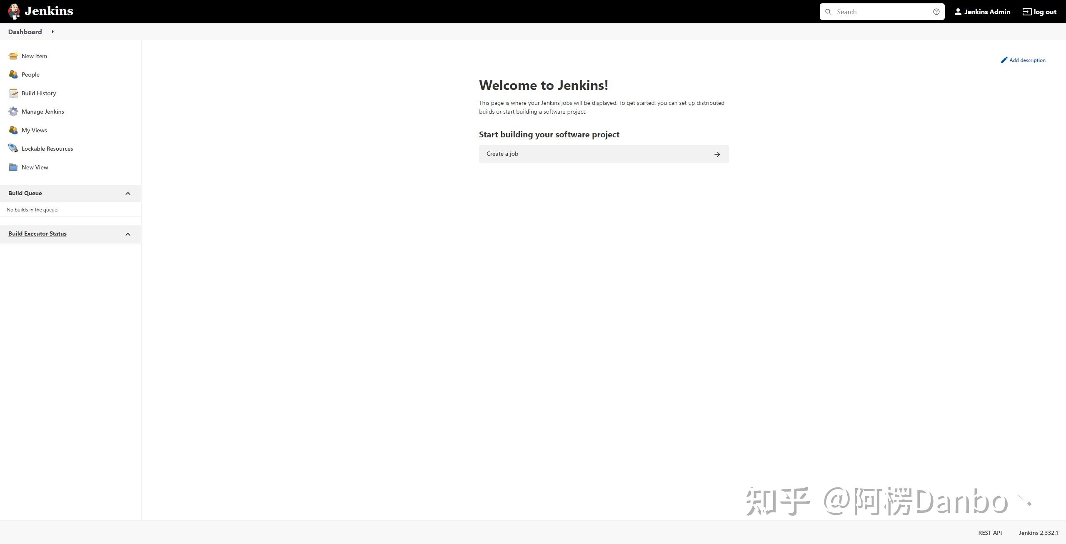Collapse the Build Queue section
Viewport: 1066px width, 544px height.
coord(128,193)
